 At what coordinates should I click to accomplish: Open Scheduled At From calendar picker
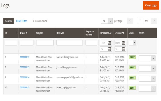109,43
